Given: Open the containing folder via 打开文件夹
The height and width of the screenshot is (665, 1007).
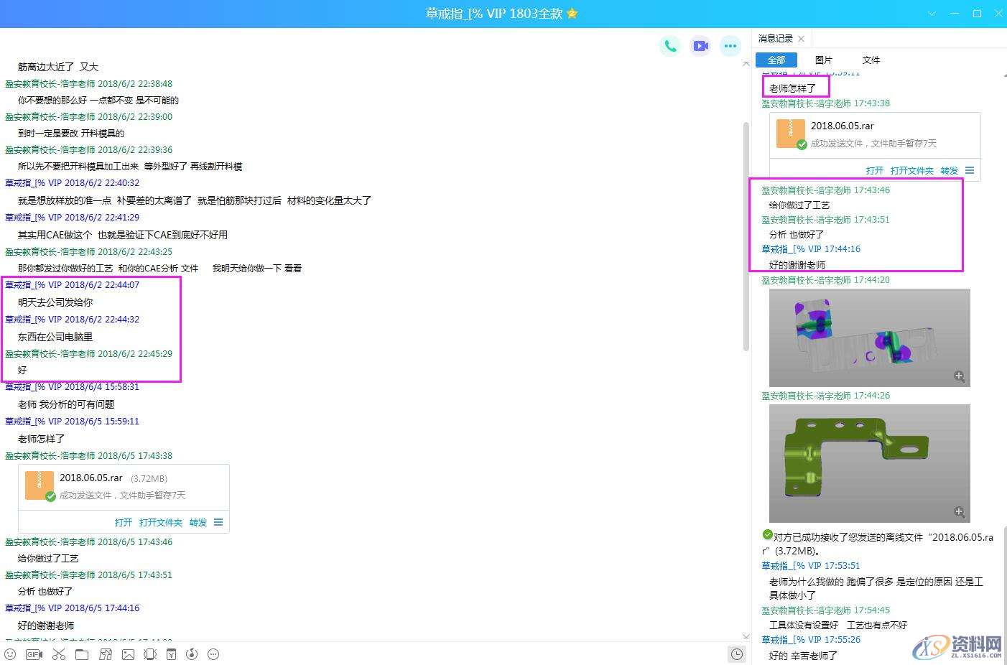Looking at the screenshot, I should (x=160, y=522).
